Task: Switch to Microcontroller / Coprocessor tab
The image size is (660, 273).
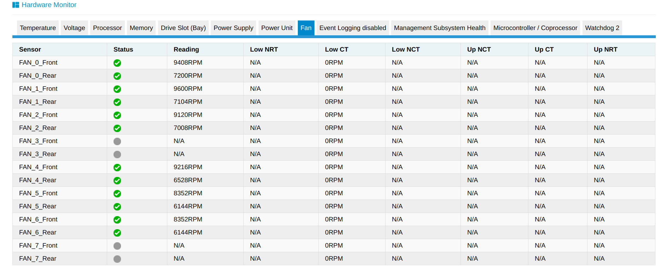Action: click(535, 28)
